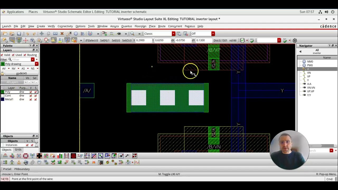Toggle visibility checkbox for Cont layer

coord(31,96)
